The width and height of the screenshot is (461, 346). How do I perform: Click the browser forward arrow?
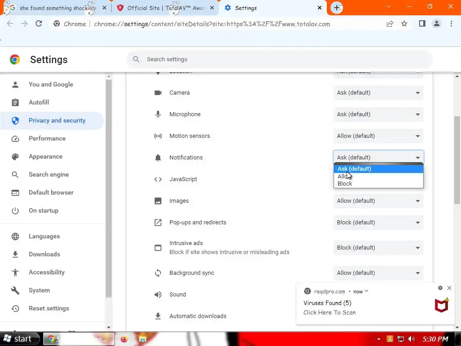coord(24,24)
